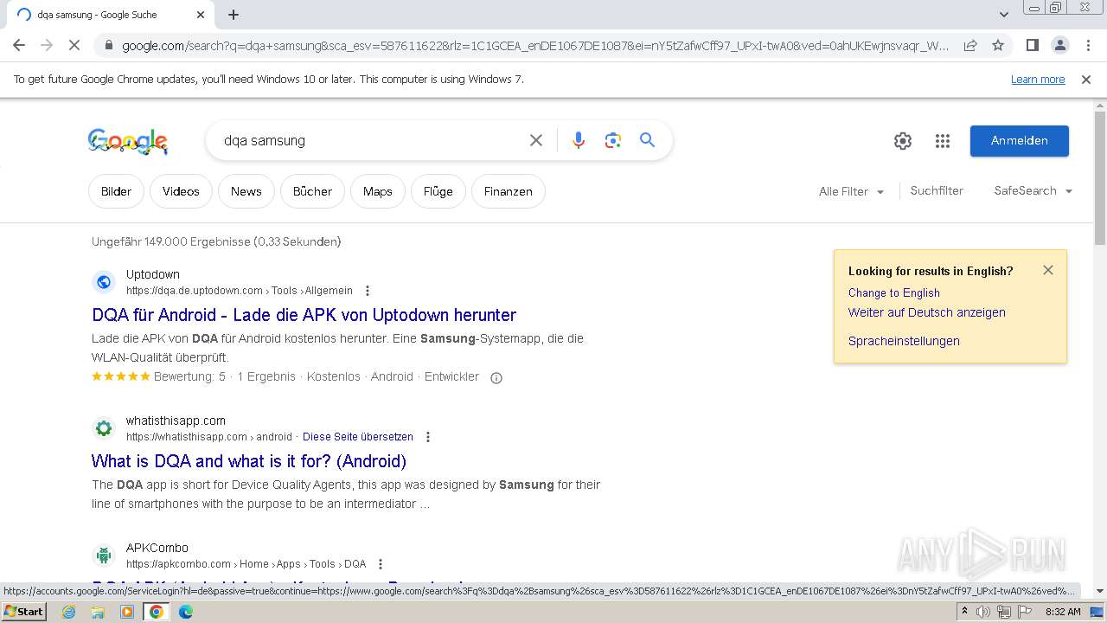Open the volume control in system tray
Screen dimensions: 1107x623
[983, 612]
